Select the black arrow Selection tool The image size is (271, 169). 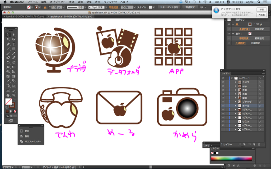[x=8, y=35]
